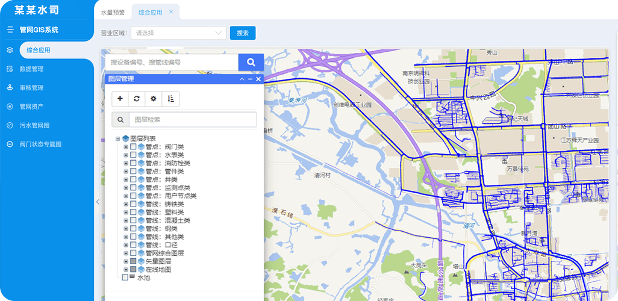618x301 pixels.
Task: Toggle the 管线：钢类 layer checkbox
Action: 133,229
